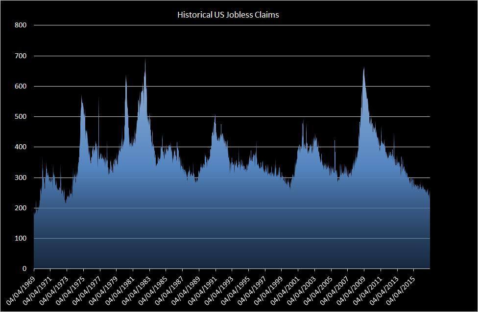
Task: Click the y-axis label 0
Action: tap(24, 269)
